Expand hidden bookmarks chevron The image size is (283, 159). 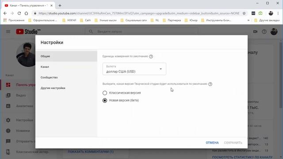click(249, 20)
